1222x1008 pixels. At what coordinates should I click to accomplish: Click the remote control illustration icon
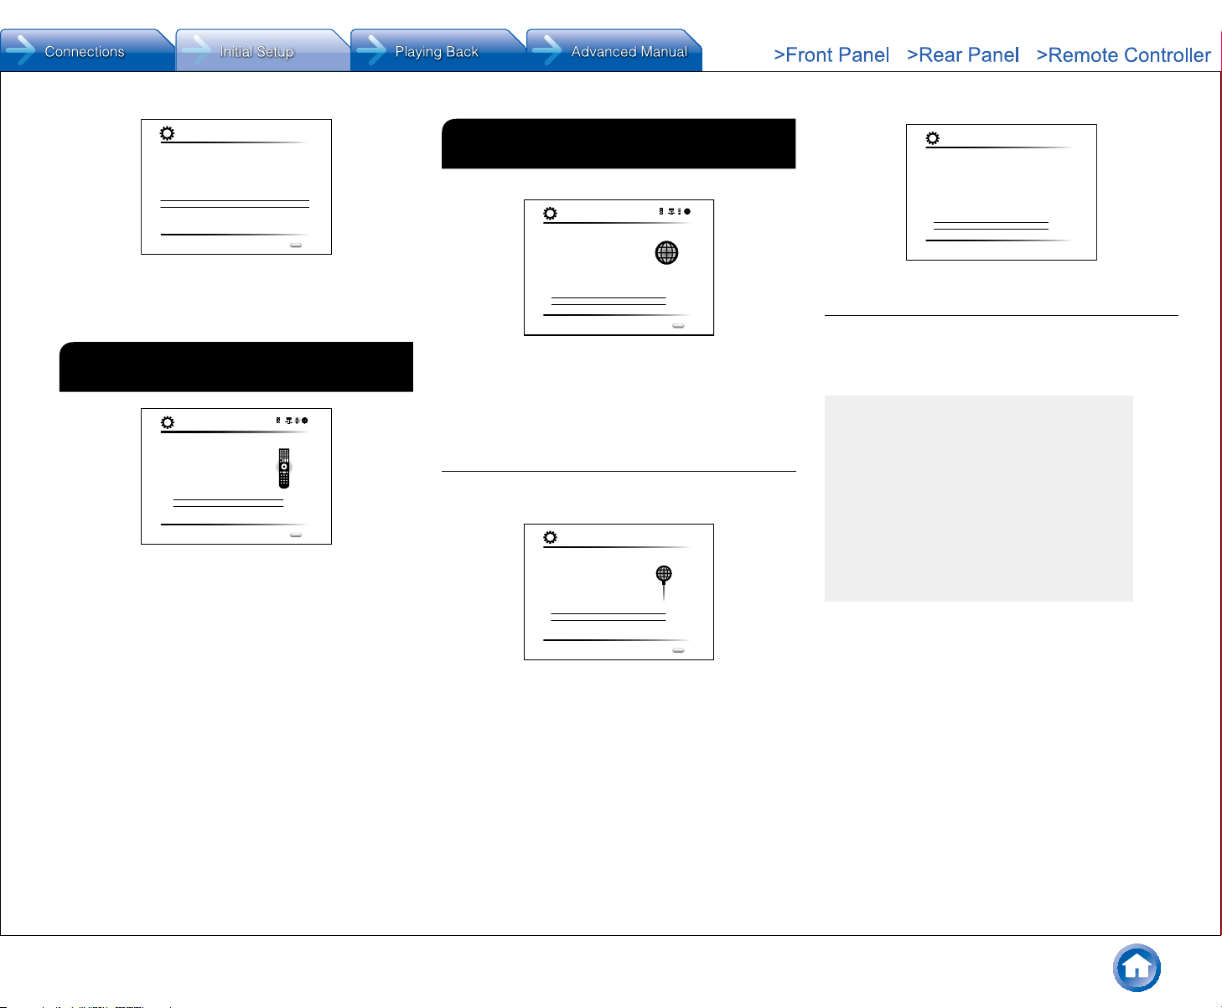click(284, 468)
